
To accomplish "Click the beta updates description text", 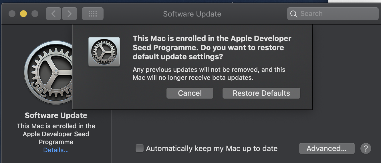I will pos(209,74).
